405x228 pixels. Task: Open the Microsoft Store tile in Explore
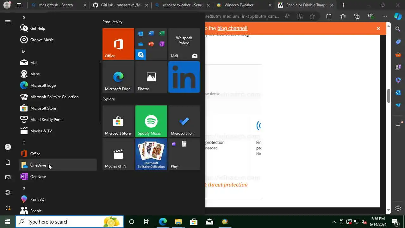pos(118,121)
